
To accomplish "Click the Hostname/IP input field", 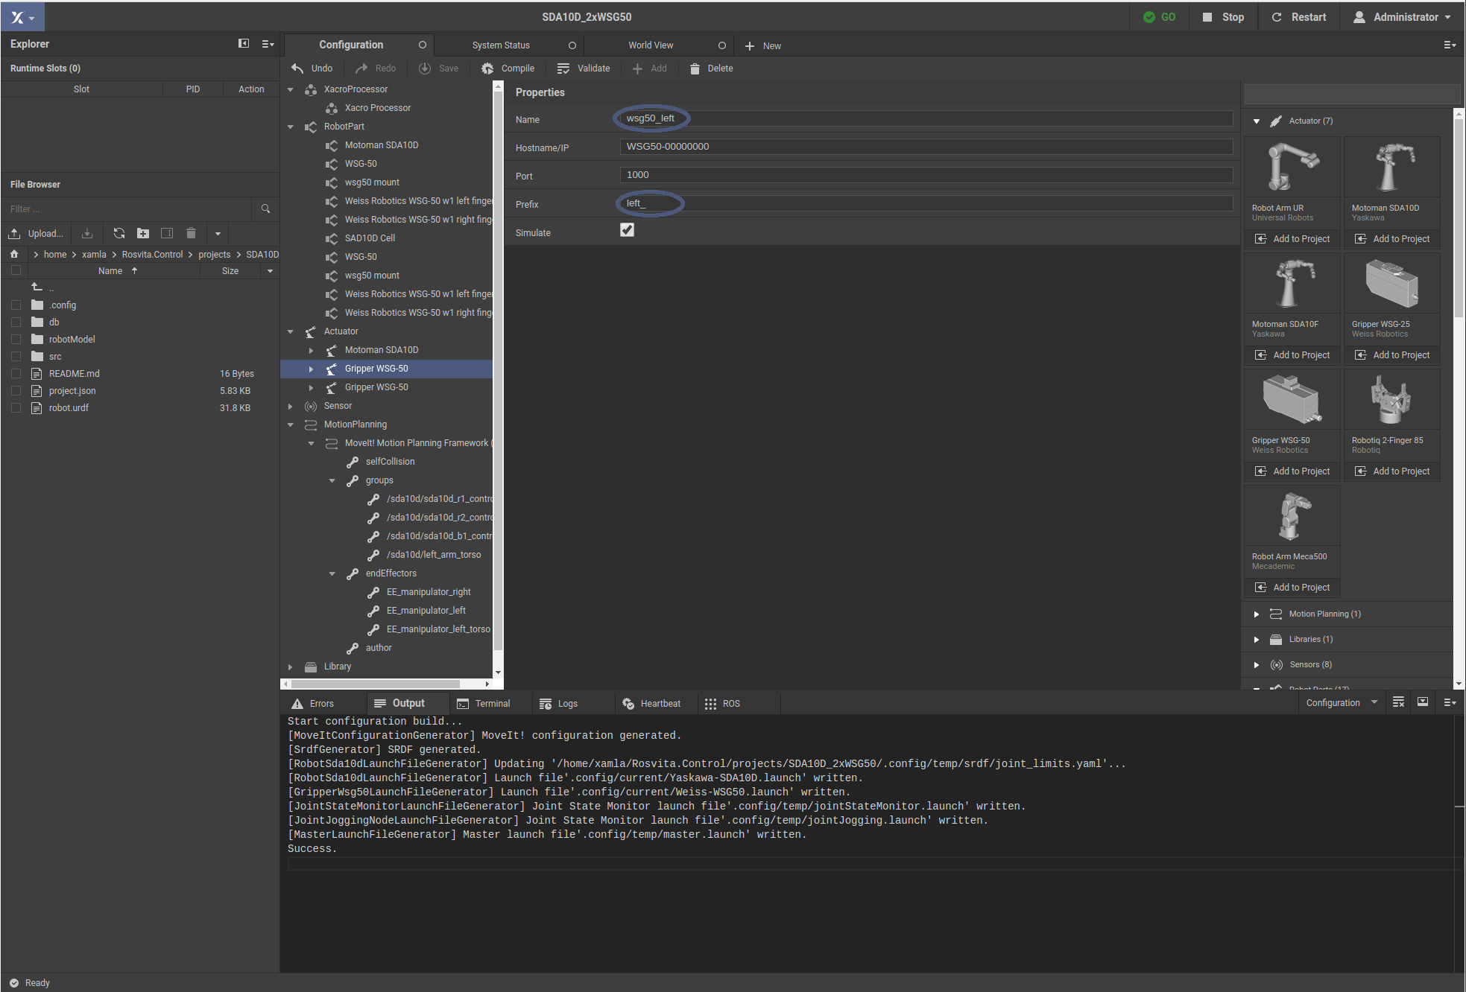I will point(926,147).
